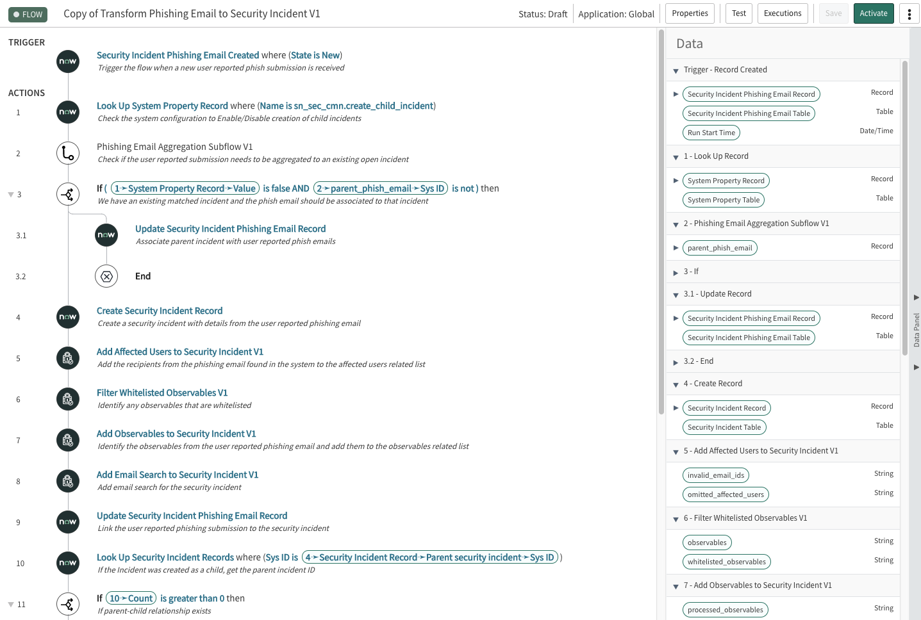Open the Executions view

(783, 13)
